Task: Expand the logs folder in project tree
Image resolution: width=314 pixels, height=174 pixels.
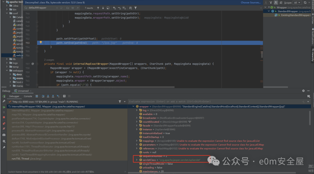Action: tap(7, 63)
